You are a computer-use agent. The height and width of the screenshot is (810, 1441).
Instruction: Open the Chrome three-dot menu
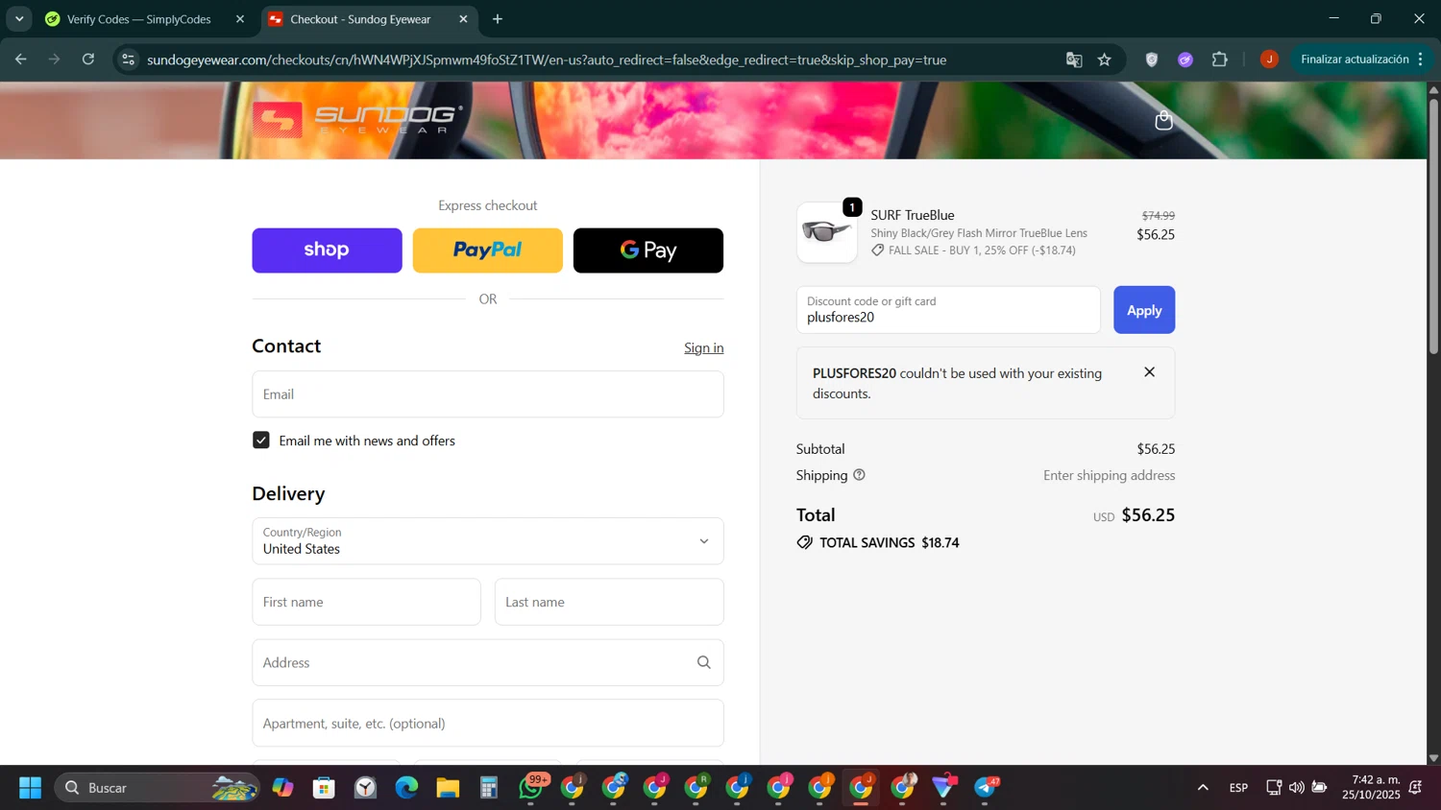tap(1420, 60)
